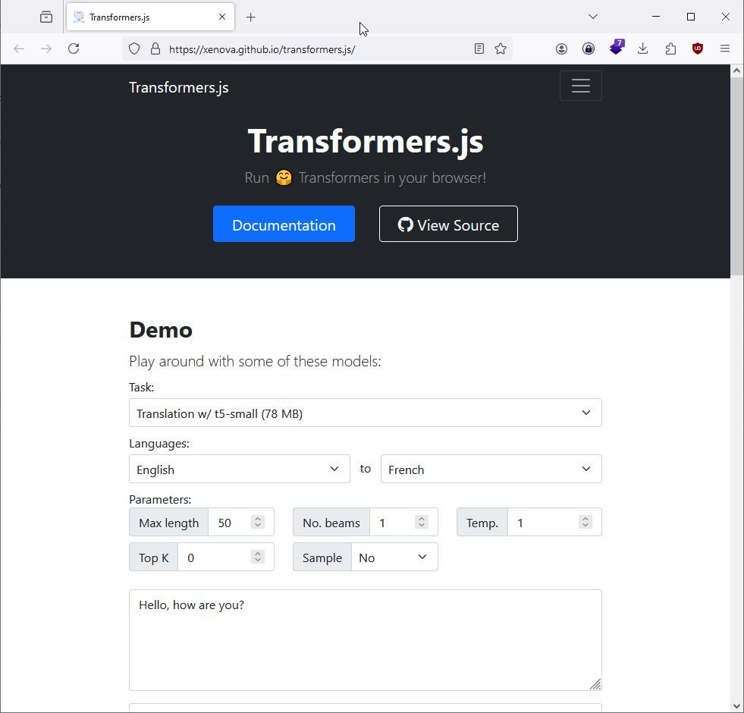The height and width of the screenshot is (713, 744).
Task: Click the "Sample" label
Action: click(322, 558)
